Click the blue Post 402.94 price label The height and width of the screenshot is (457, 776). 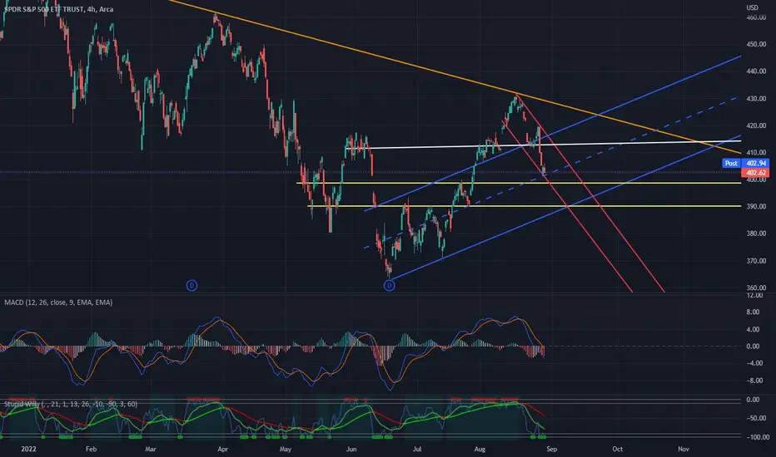point(745,163)
